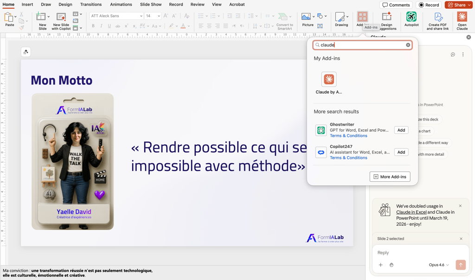Image resolution: width=475 pixels, height=280 pixels.
Task: Align text right
Action: tap(217, 26)
